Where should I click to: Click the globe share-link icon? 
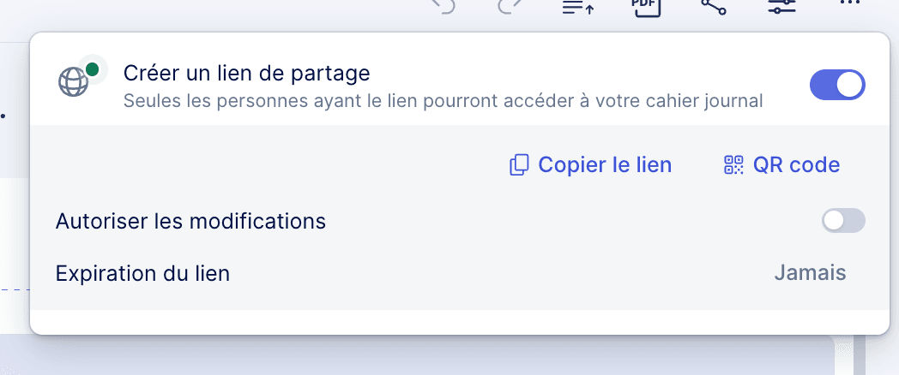click(74, 82)
